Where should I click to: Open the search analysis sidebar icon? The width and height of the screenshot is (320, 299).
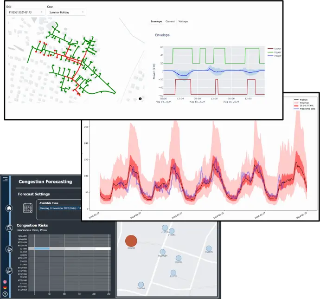coord(8,227)
